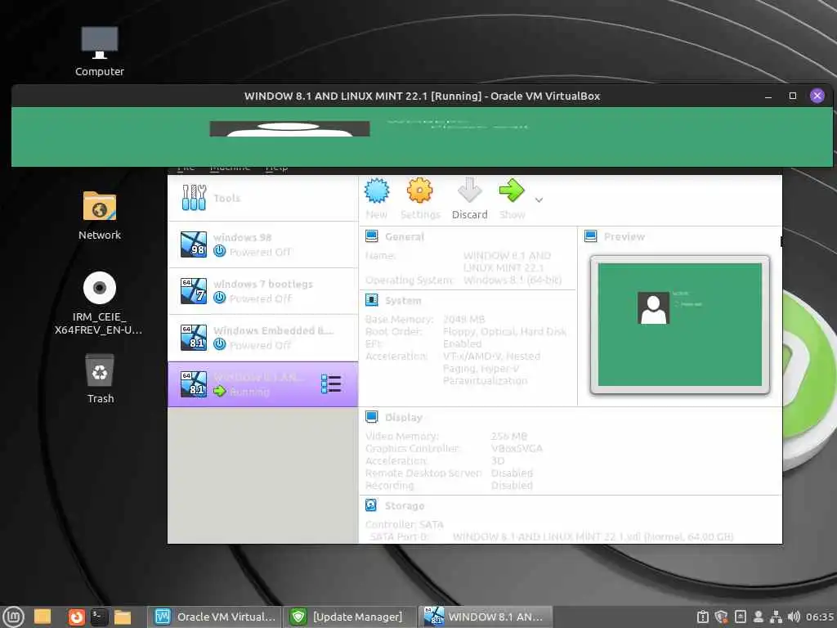
Task: Click the Preview section header
Action: pyautogui.click(x=624, y=236)
